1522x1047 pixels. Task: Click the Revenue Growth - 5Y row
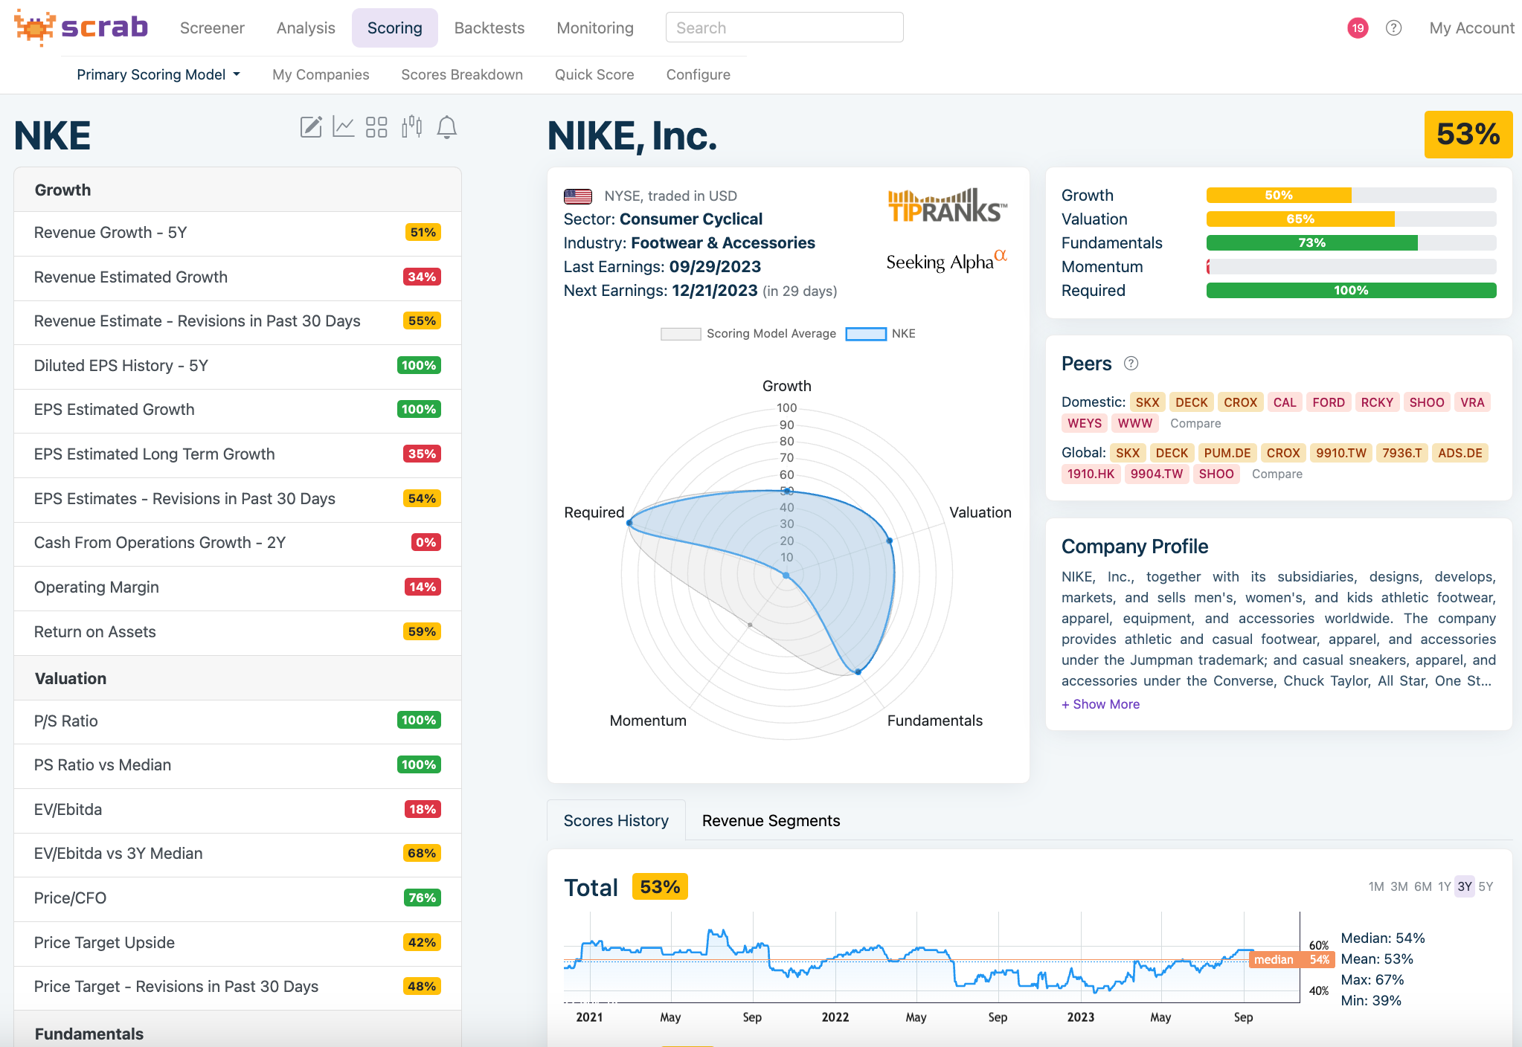coord(237,233)
